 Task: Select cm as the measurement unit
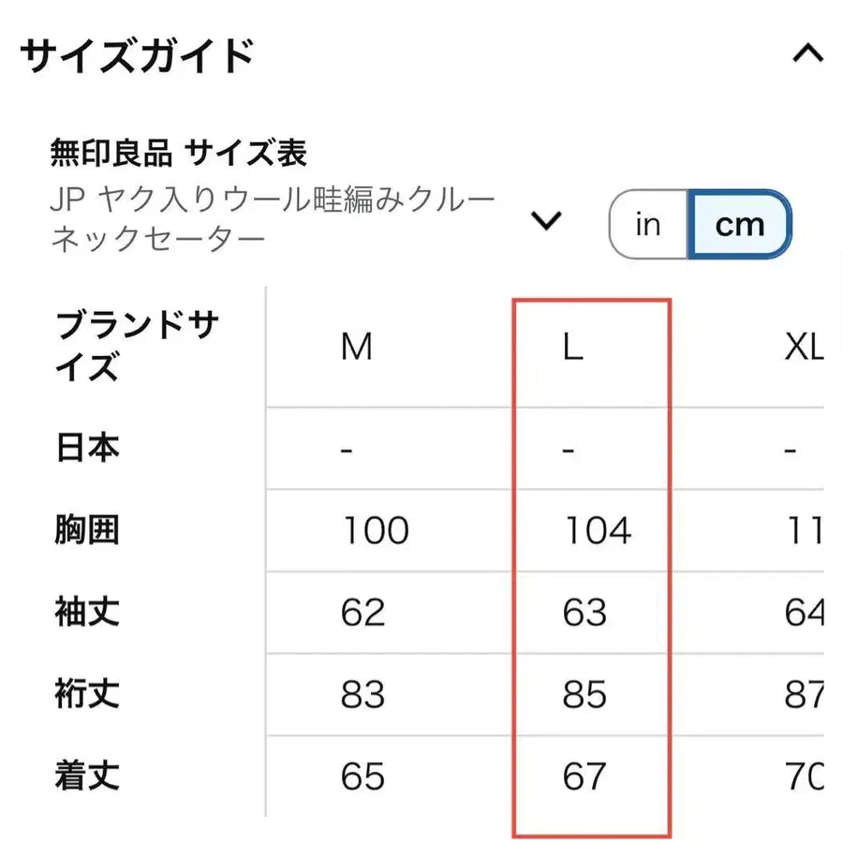point(741,224)
